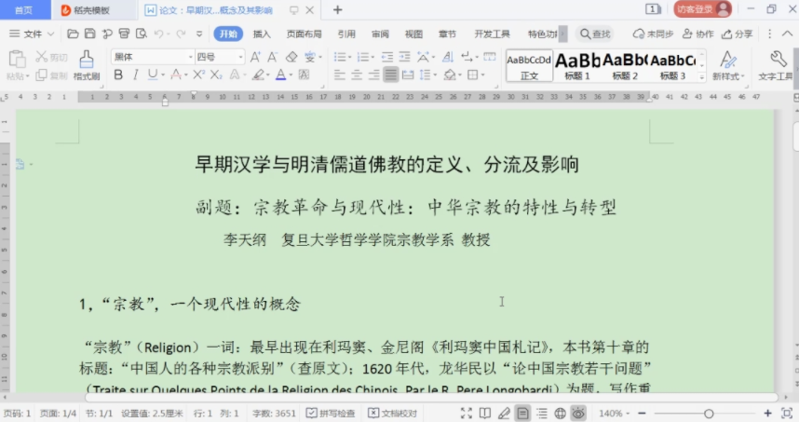This screenshot has width=799, height=422.
Task: Click the Print icon in quick access bar
Action: point(124,34)
